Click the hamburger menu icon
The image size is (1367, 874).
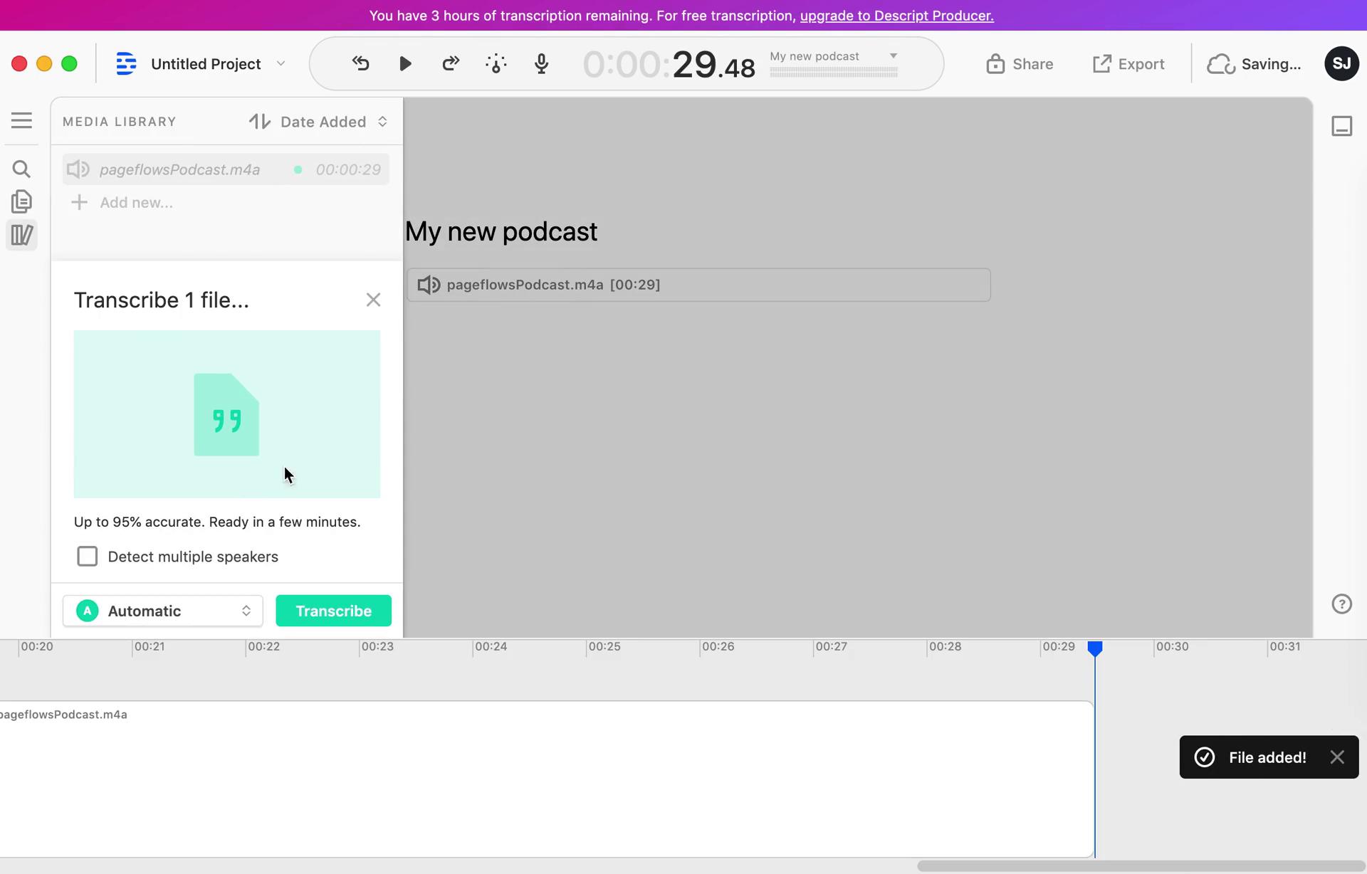click(x=22, y=120)
